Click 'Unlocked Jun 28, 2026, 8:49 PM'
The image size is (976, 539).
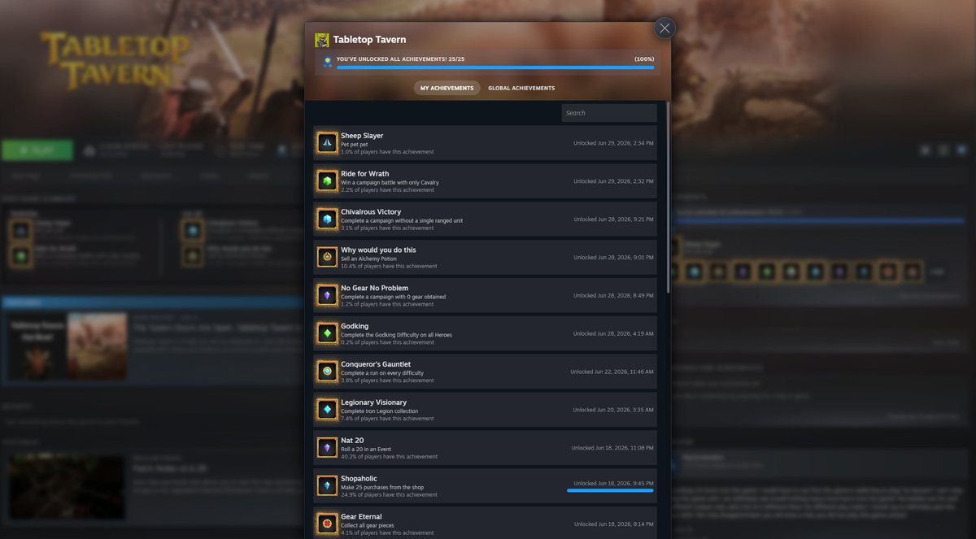[613, 296]
